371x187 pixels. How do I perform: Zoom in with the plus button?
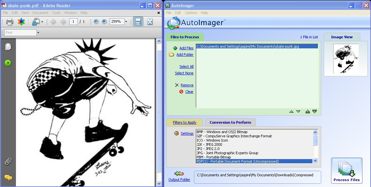click(x=104, y=21)
